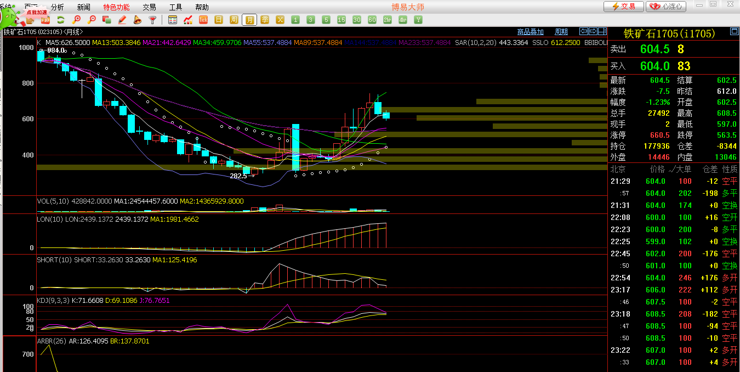This screenshot has height=372, width=740.
Task: Click the red funnel filter icon
Action: [152, 20]
